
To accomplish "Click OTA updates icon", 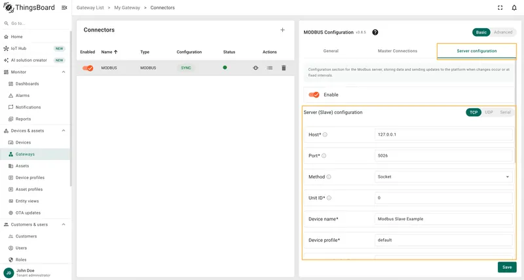I will [10, 212].
